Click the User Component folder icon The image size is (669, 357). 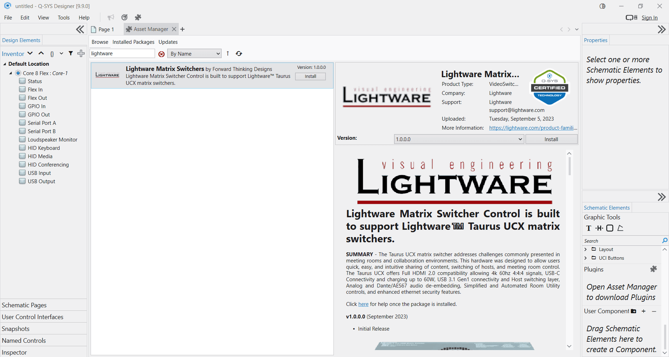tap(633, 311)
